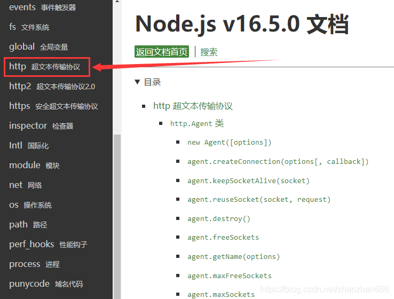Open the fs 文件系统 sidebar entry

(29, 27)
